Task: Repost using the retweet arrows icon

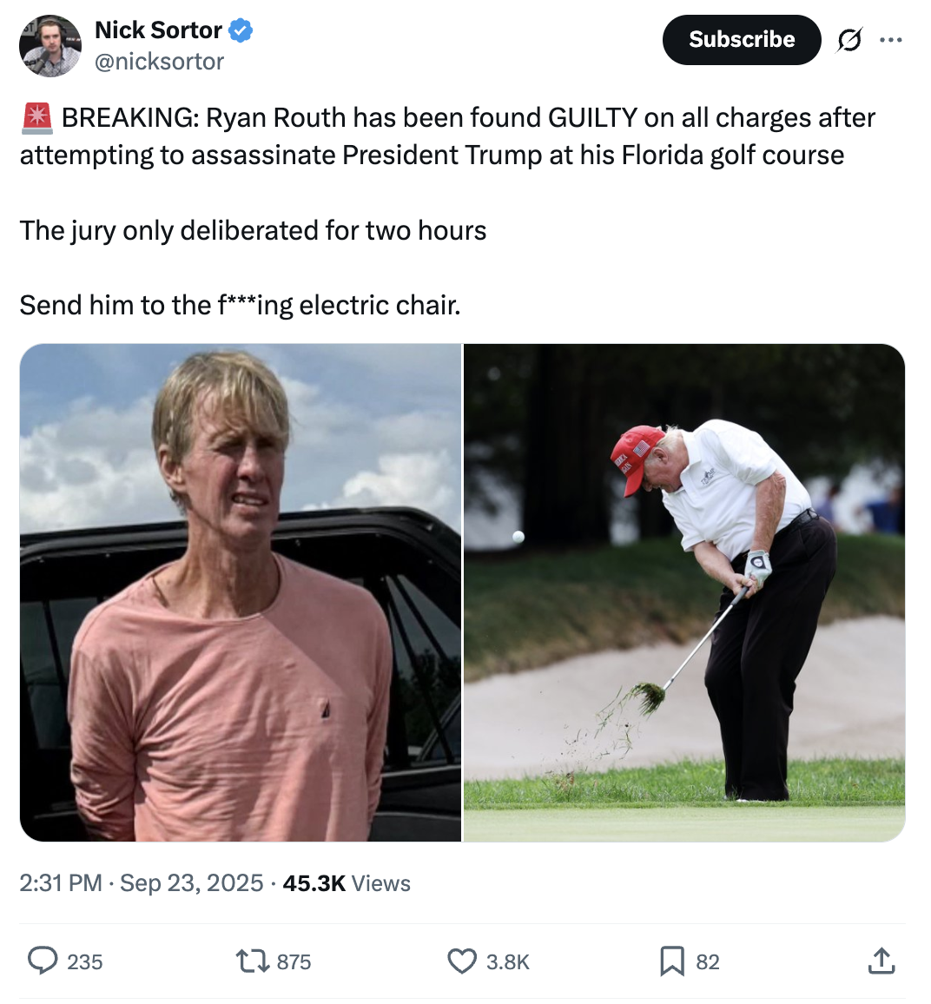Action: tap(253, 961)
